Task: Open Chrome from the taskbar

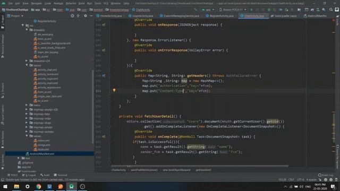Action: tap(39, 186)
